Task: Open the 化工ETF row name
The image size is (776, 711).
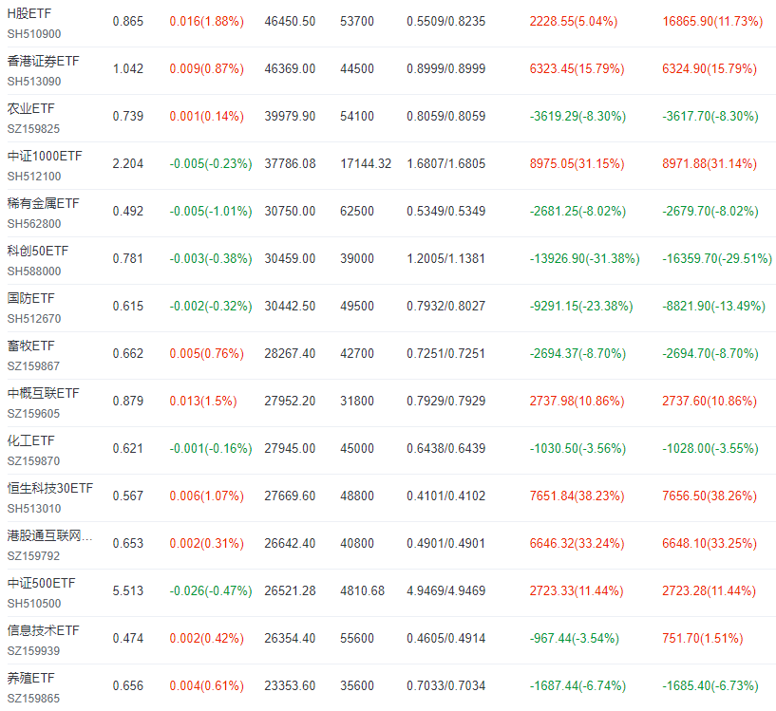Action: 30,440
